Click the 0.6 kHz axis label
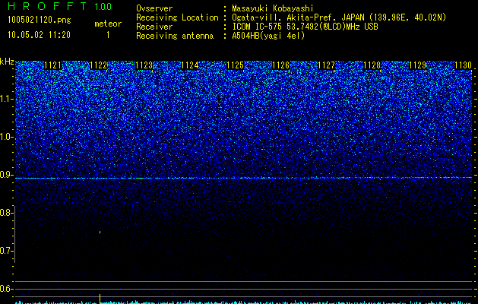The width and height of the screenshot is (478, 304). click(x=5, y=289)
